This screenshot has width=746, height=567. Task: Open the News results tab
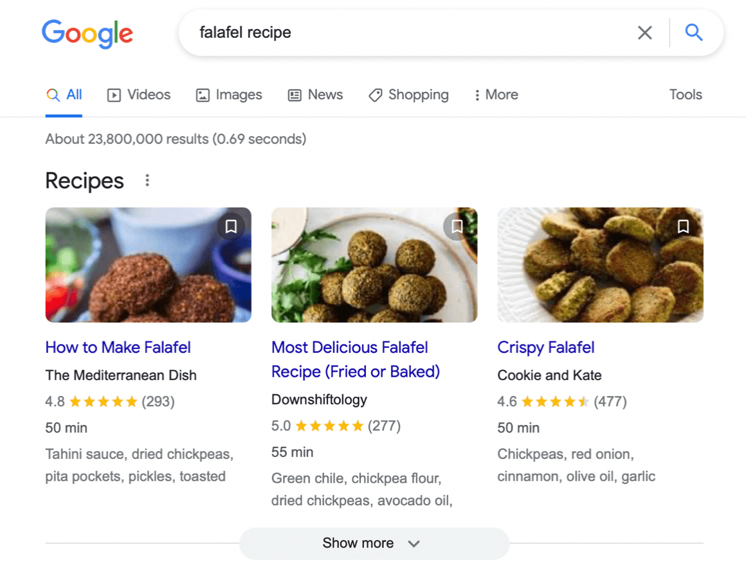click(x=316, y=95)
